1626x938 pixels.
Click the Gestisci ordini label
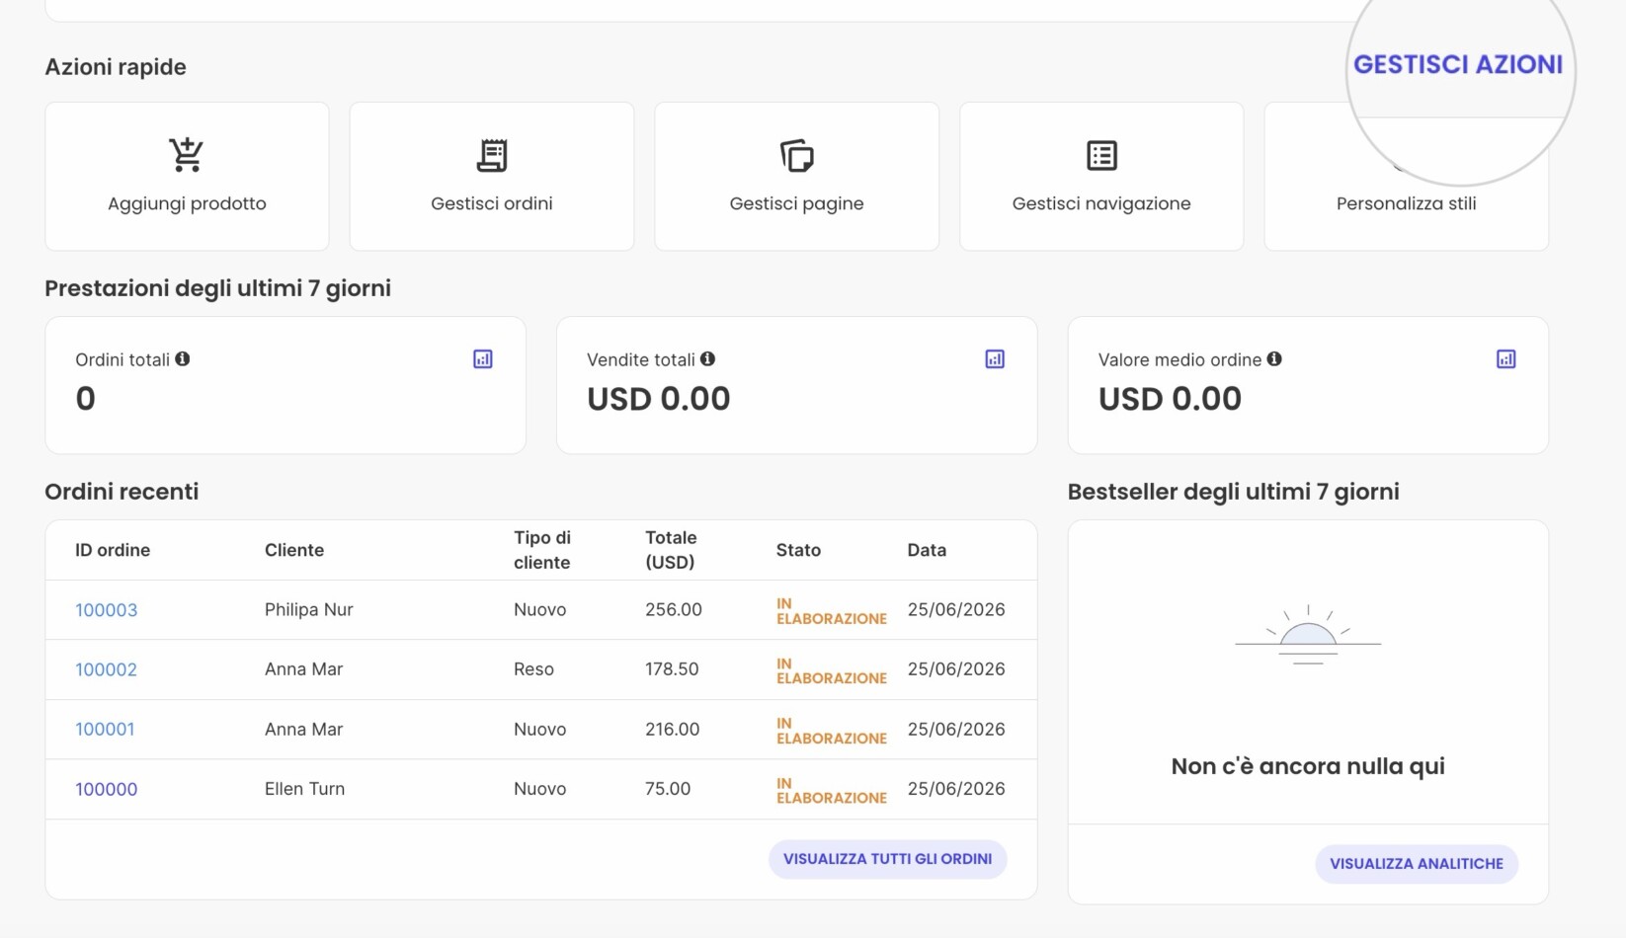[492, 203]
